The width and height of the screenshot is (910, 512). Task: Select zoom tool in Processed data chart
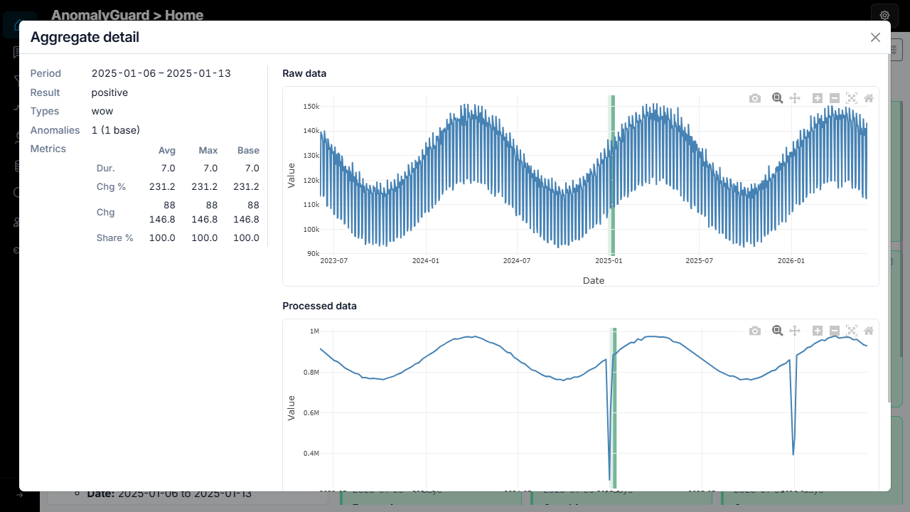[778, 331]
